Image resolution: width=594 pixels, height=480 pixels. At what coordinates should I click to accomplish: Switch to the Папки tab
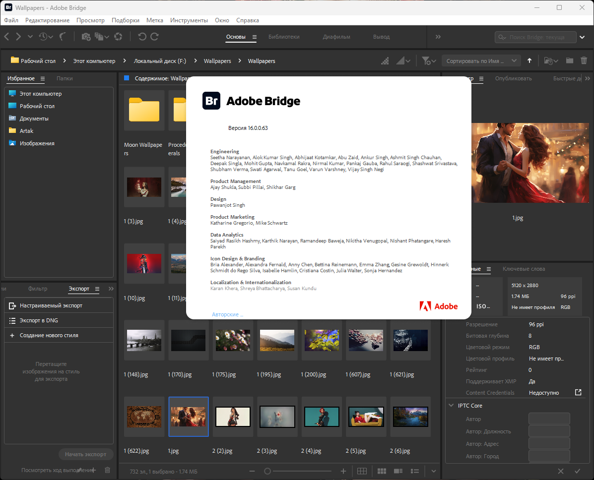pos(65,78)
